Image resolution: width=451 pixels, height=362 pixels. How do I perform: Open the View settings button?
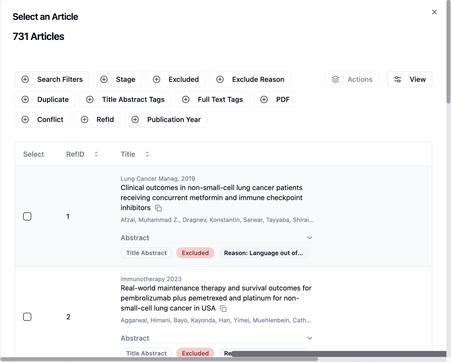409,79
